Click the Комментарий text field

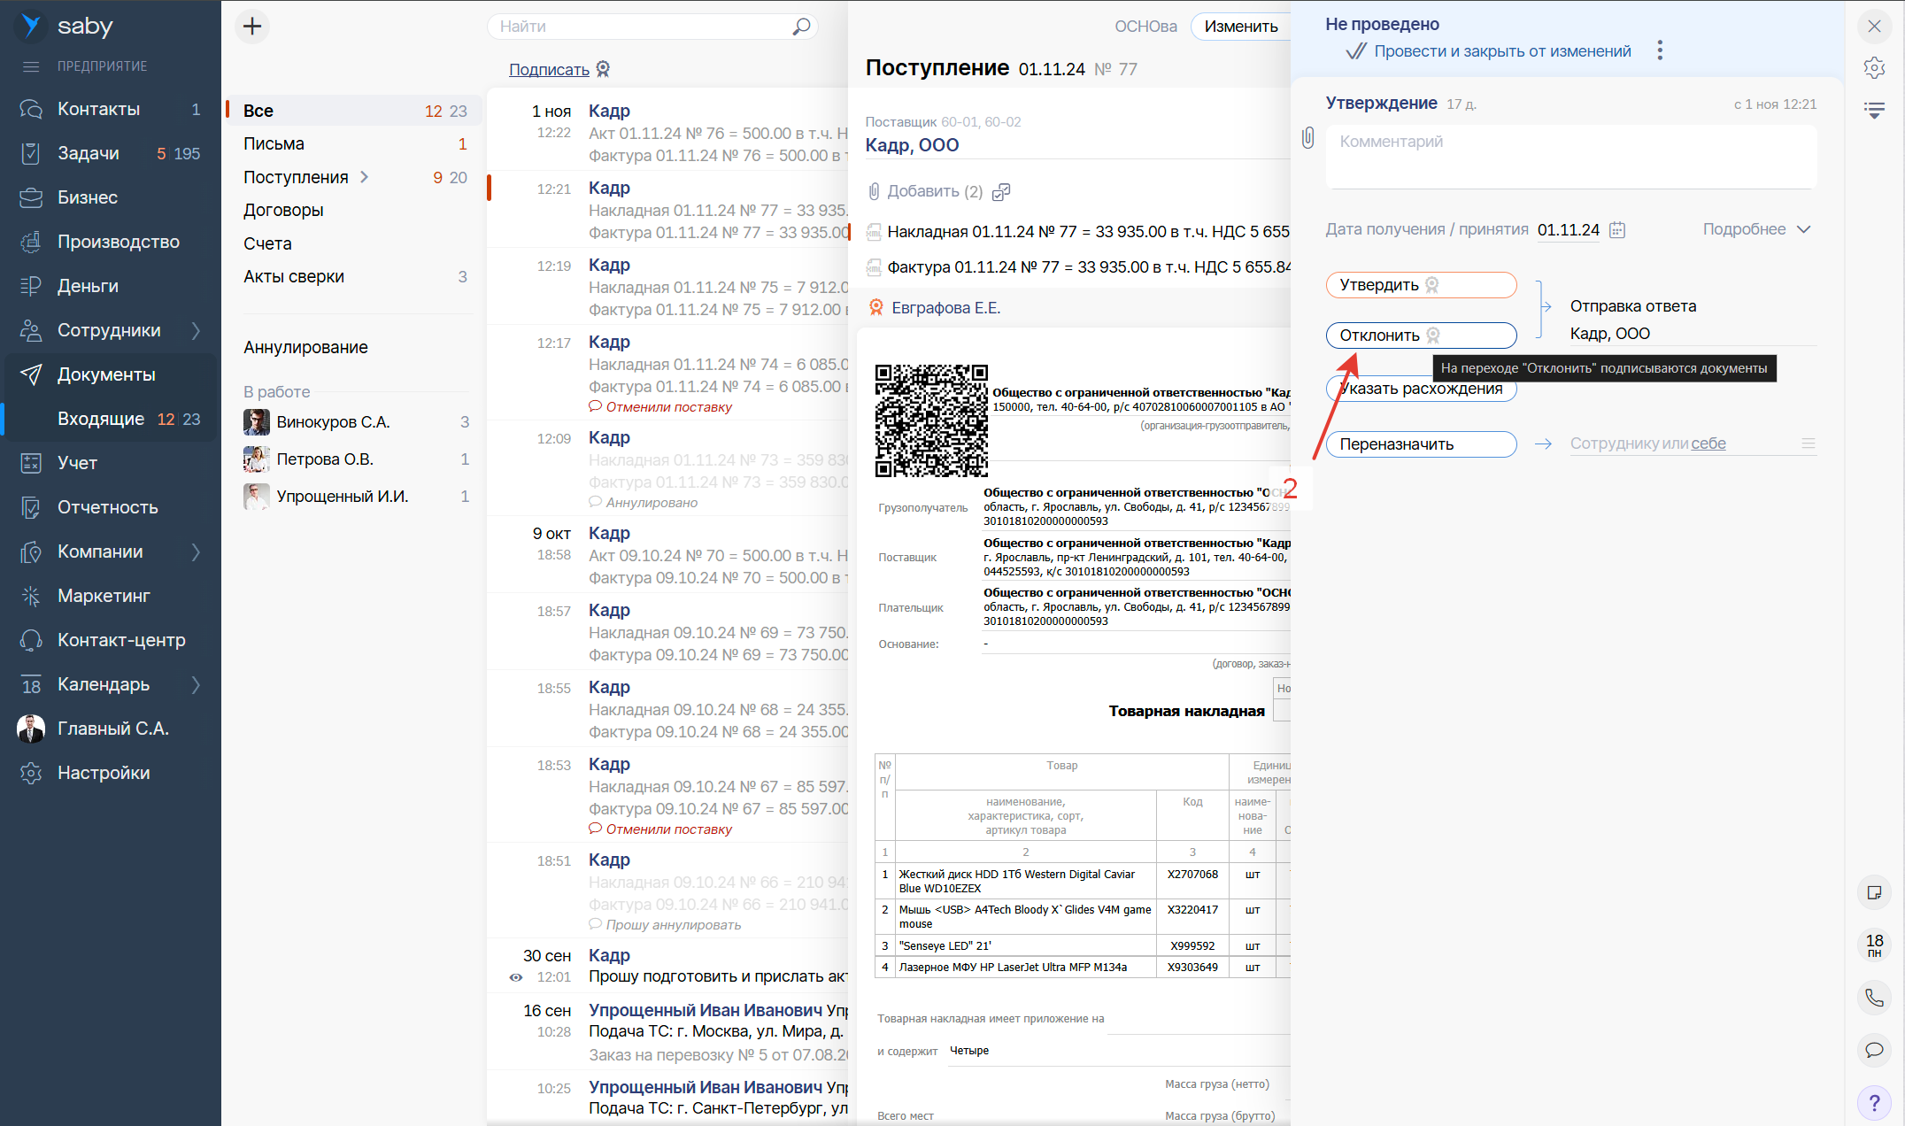pos(1570,156)
